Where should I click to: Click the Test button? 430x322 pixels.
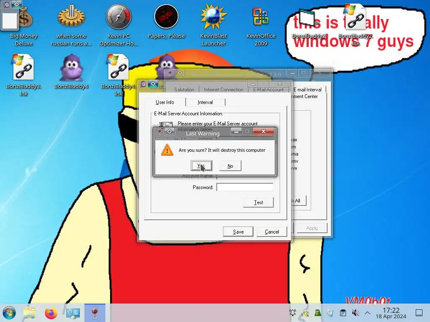(258, 203)
